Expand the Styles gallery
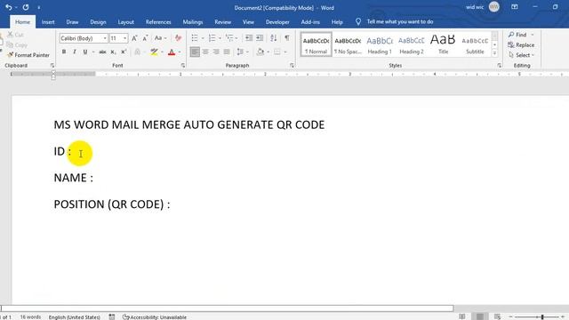Viewport: 569px width, 320px height. coord(494,53)
